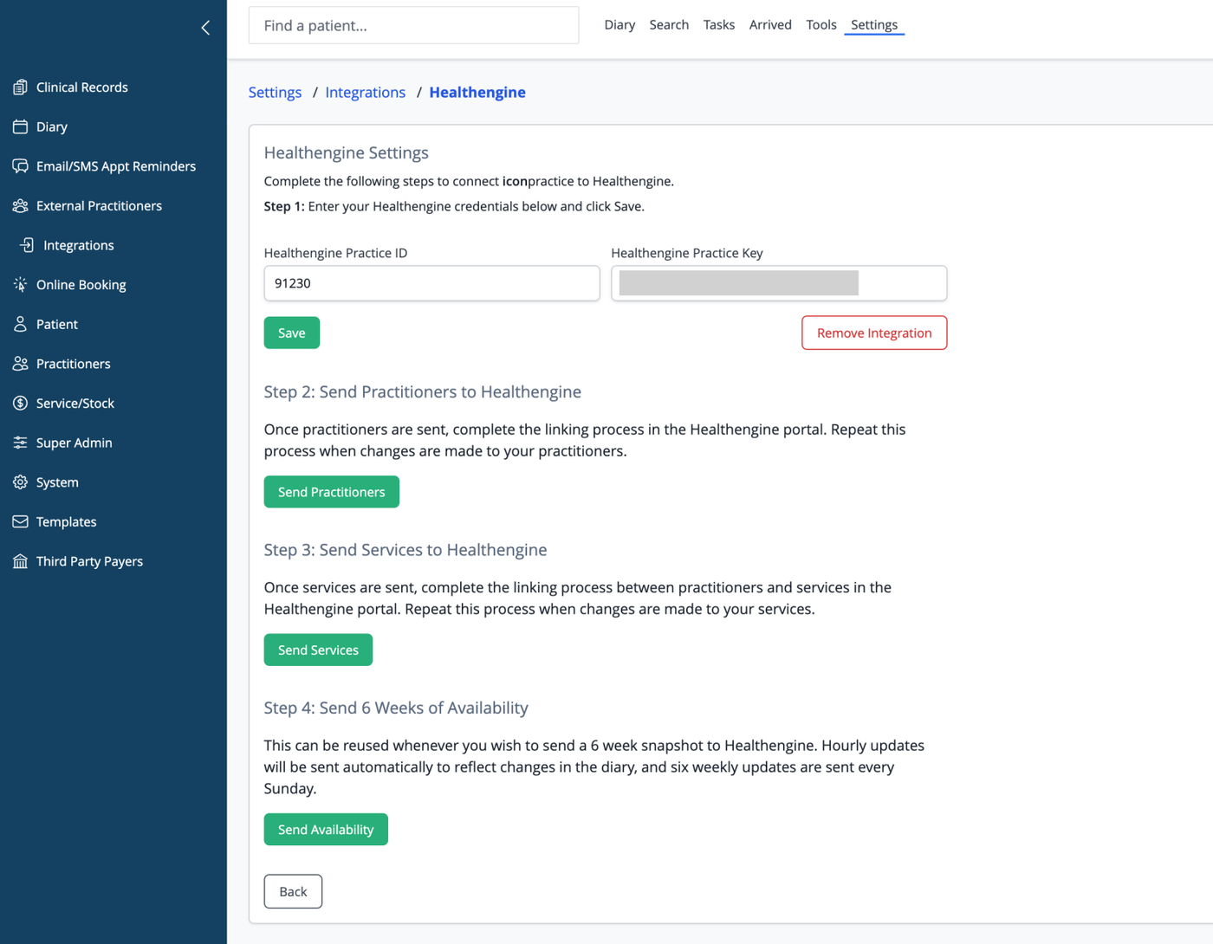Image resolution: width=1213 pixels, height=944 pixels.
Task: Select the Third Party Payers bank icon
Action: pos(20,561)
